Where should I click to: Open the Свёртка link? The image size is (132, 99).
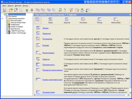(46, 59)
